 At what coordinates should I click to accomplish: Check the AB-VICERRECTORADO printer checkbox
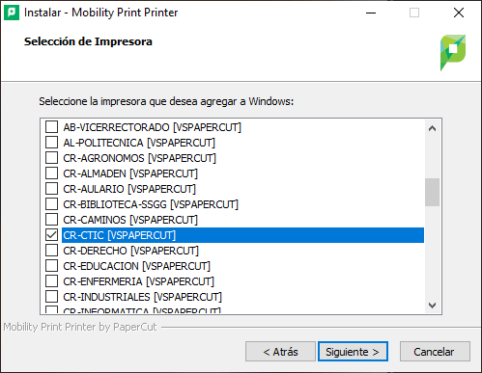[x=51, y=127]
